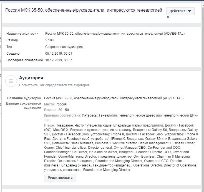The width and height of the screenshot is (204, 192).
Task: Click the list icon beside the Аудитория heading
Action: (11, 81)
